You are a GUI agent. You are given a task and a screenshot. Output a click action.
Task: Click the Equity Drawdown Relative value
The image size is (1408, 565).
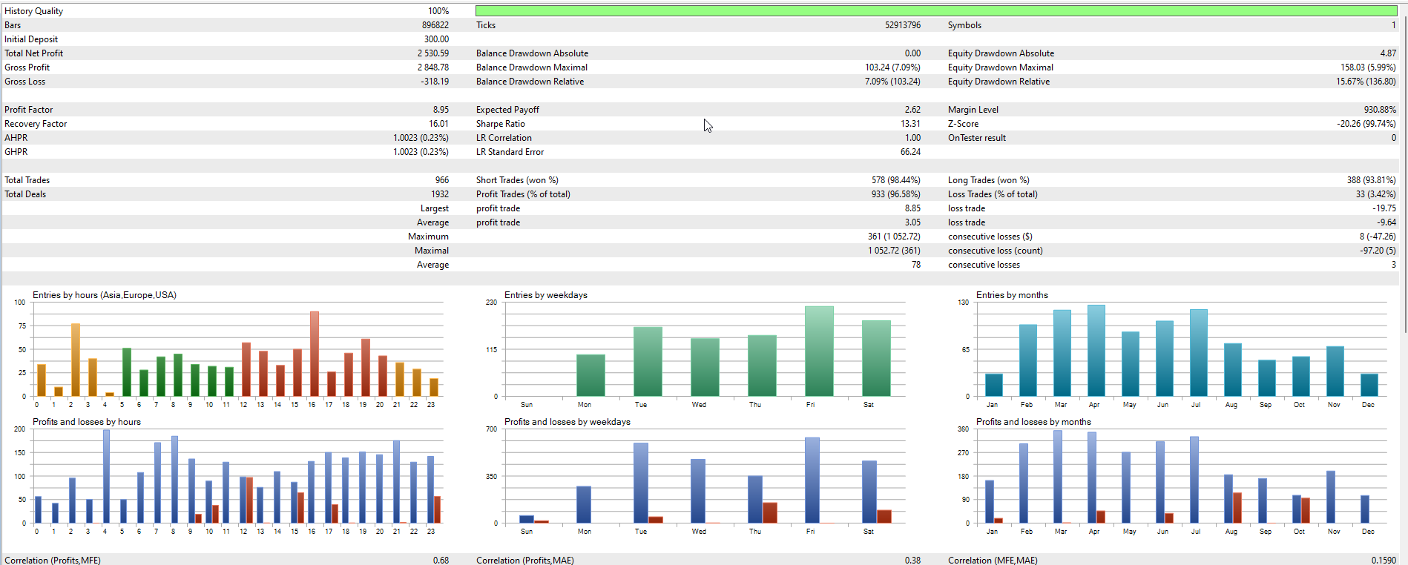[x=1366, y=82]
